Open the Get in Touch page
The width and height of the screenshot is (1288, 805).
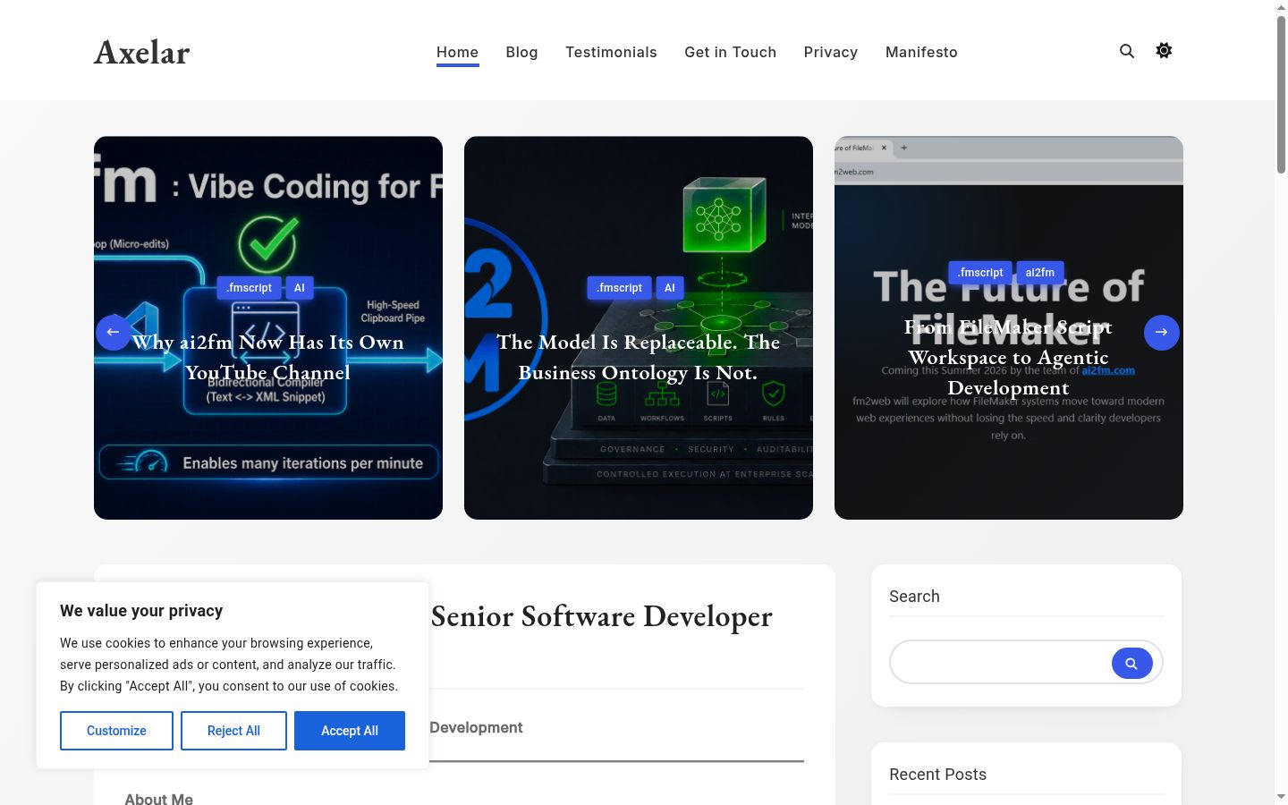(x=730, y=52)
